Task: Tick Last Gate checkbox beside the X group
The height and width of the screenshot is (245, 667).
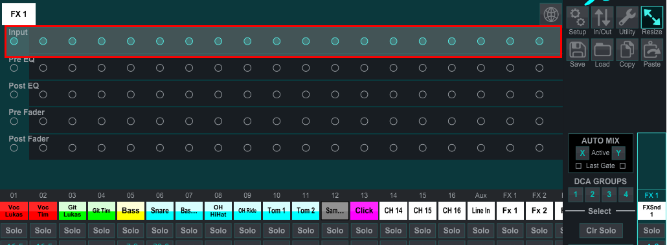Action: point(578,165)
